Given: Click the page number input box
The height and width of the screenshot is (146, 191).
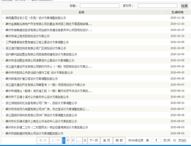Looking at the screenshot, I should pyautogui.click(x=156, y=140).
